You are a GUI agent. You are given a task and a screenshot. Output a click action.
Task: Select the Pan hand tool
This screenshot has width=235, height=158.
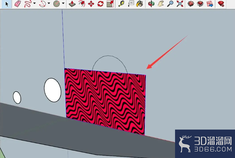click(161, 4)
